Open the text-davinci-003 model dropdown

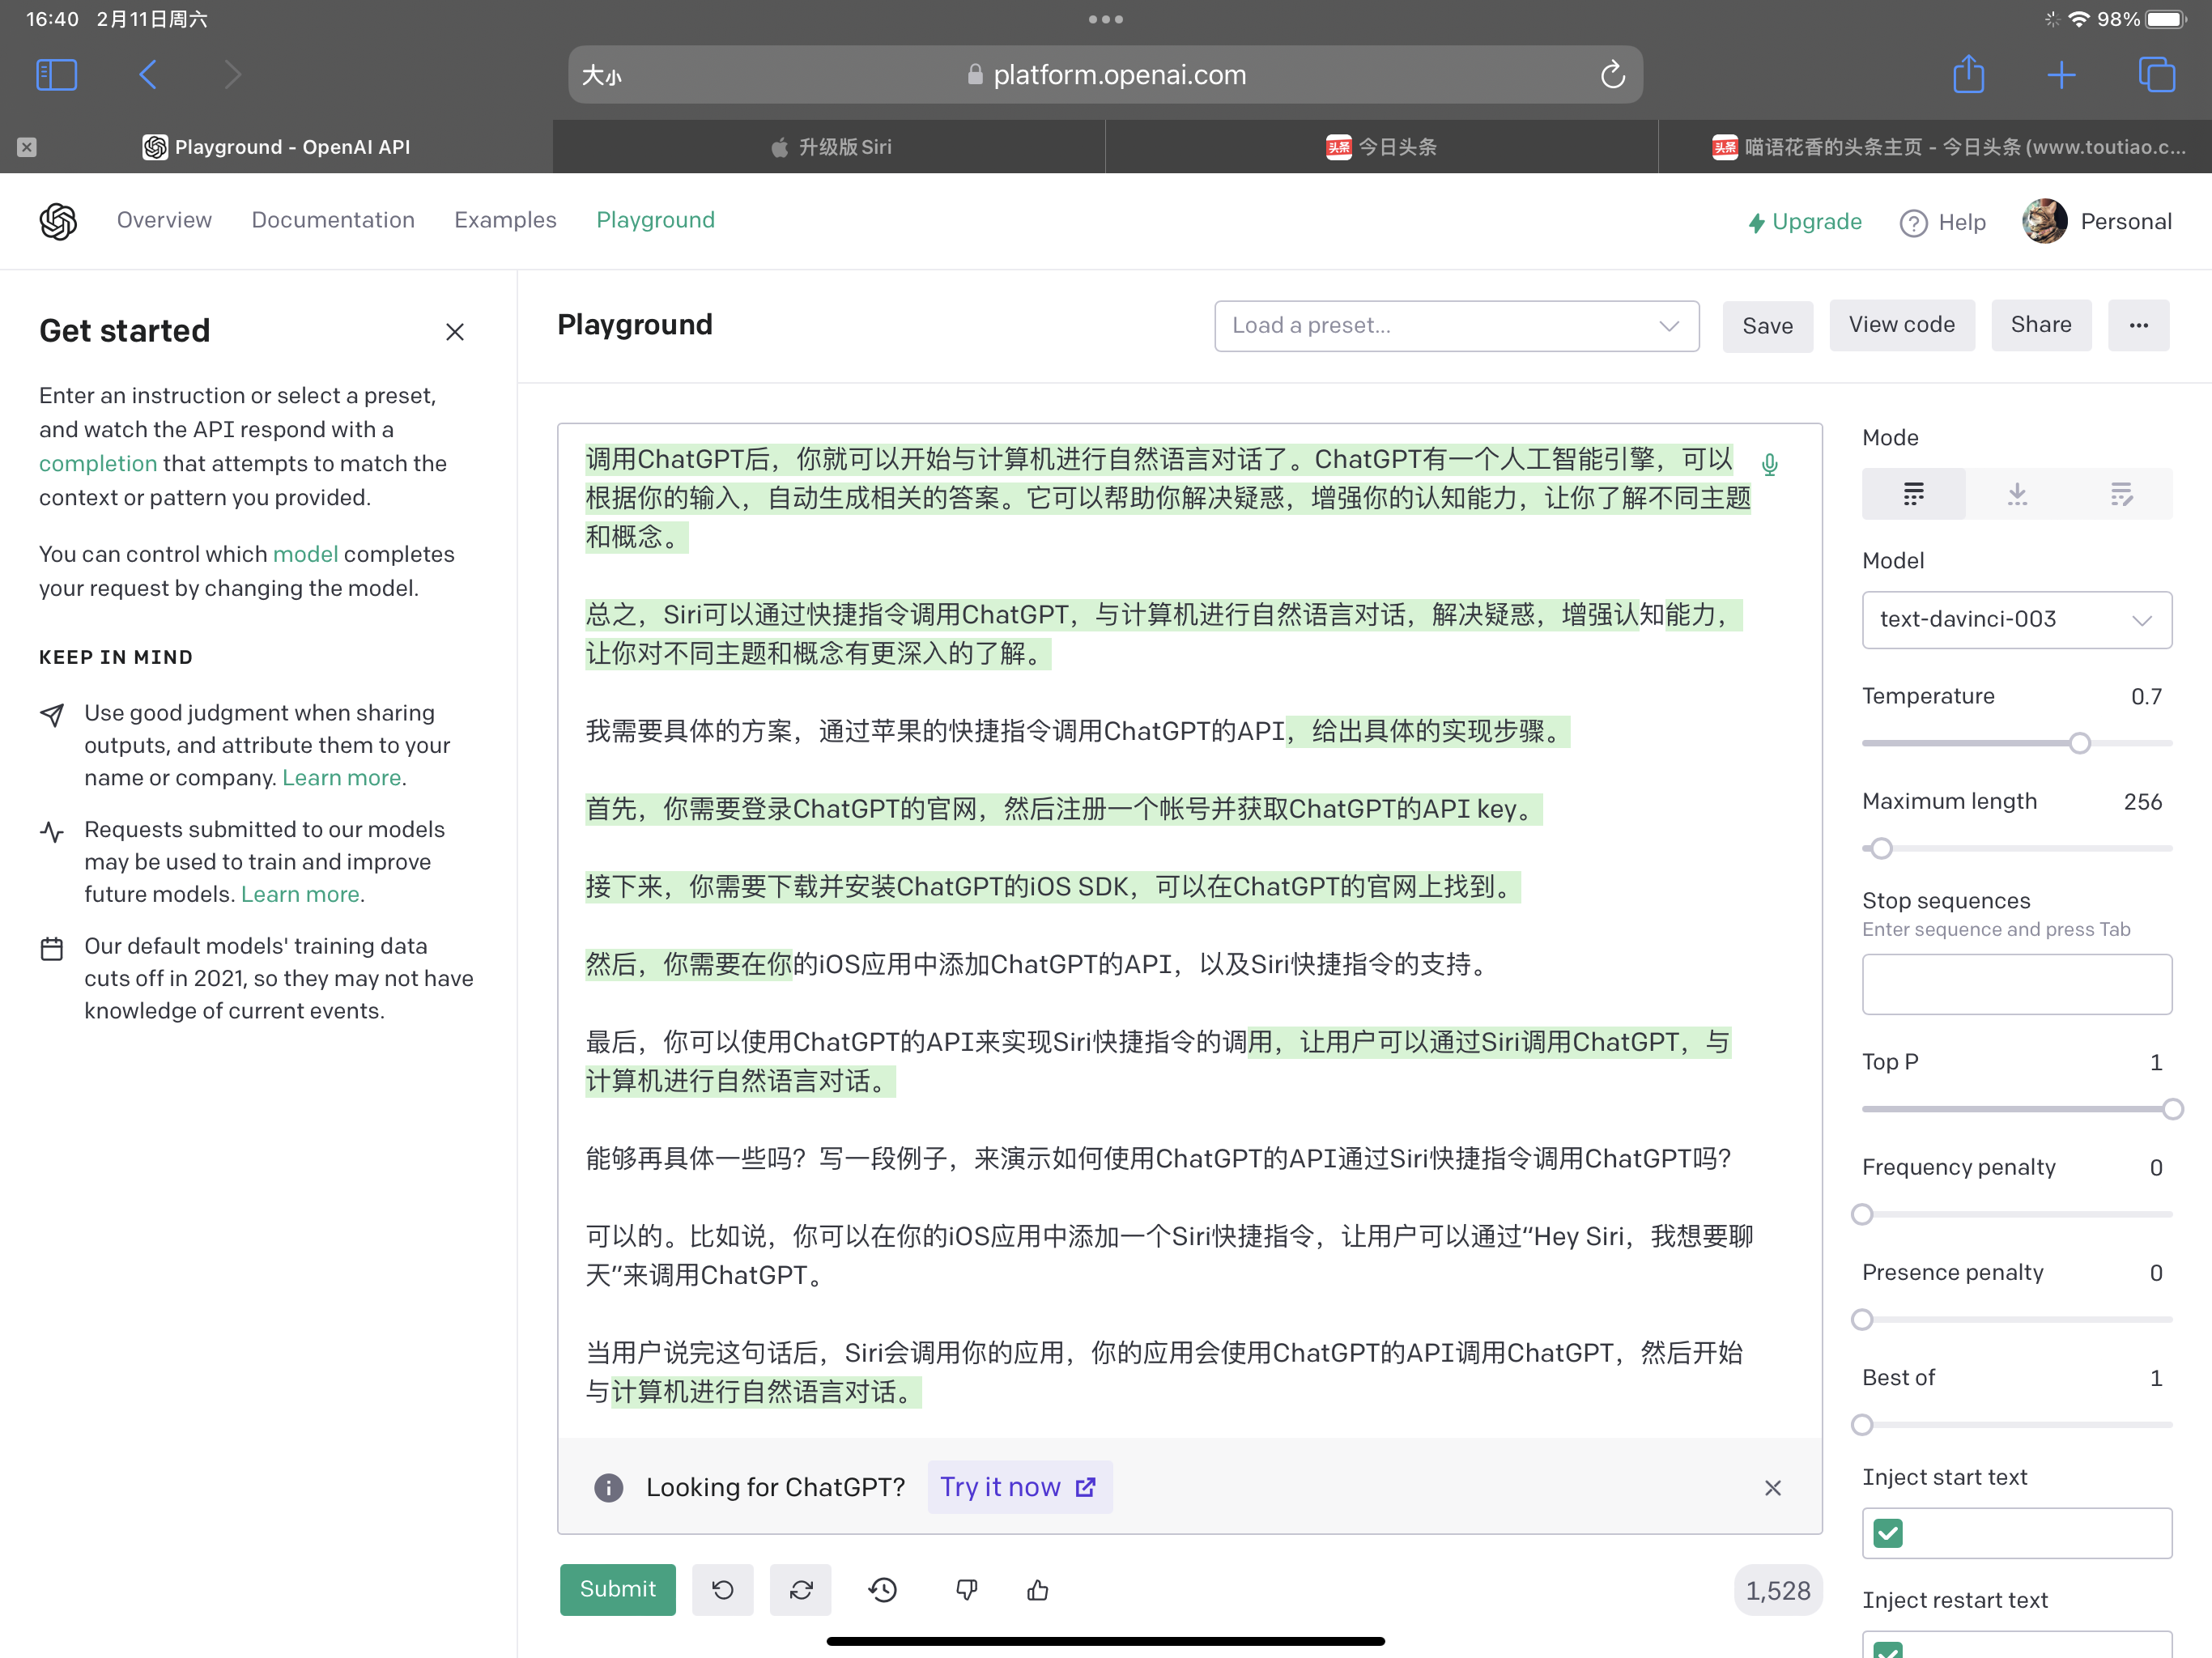tap(2016, 619)
